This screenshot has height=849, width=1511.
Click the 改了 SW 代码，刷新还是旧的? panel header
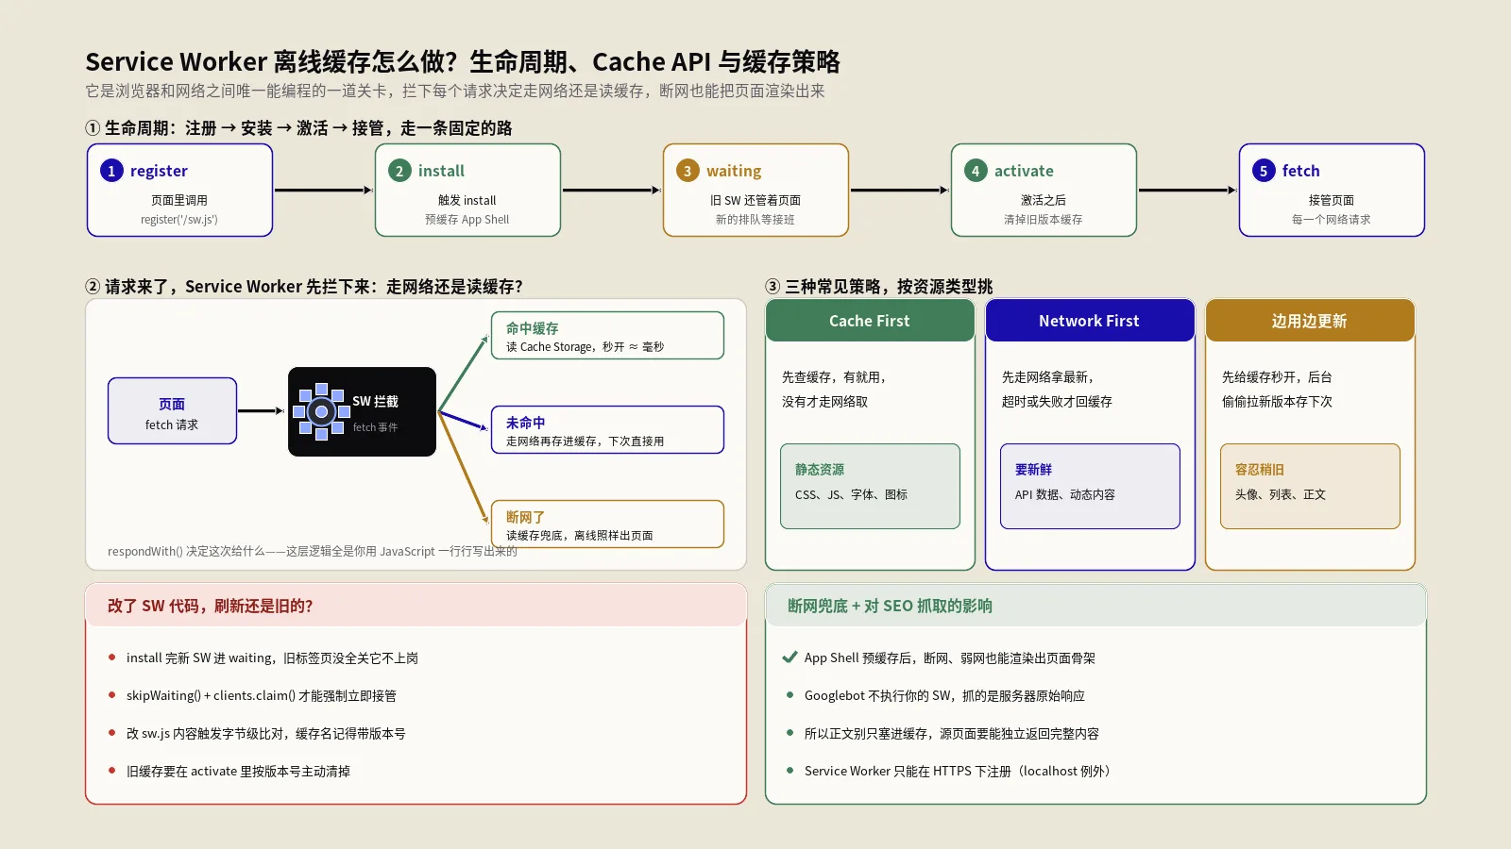pyautogui.click(x=416, y=606)
